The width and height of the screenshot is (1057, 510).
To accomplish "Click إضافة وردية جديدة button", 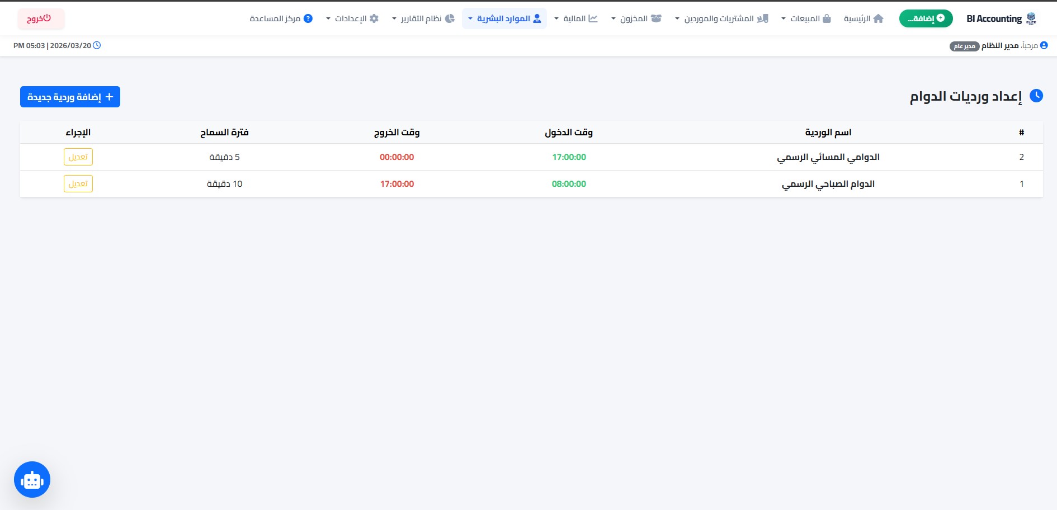I will (70, 97).
